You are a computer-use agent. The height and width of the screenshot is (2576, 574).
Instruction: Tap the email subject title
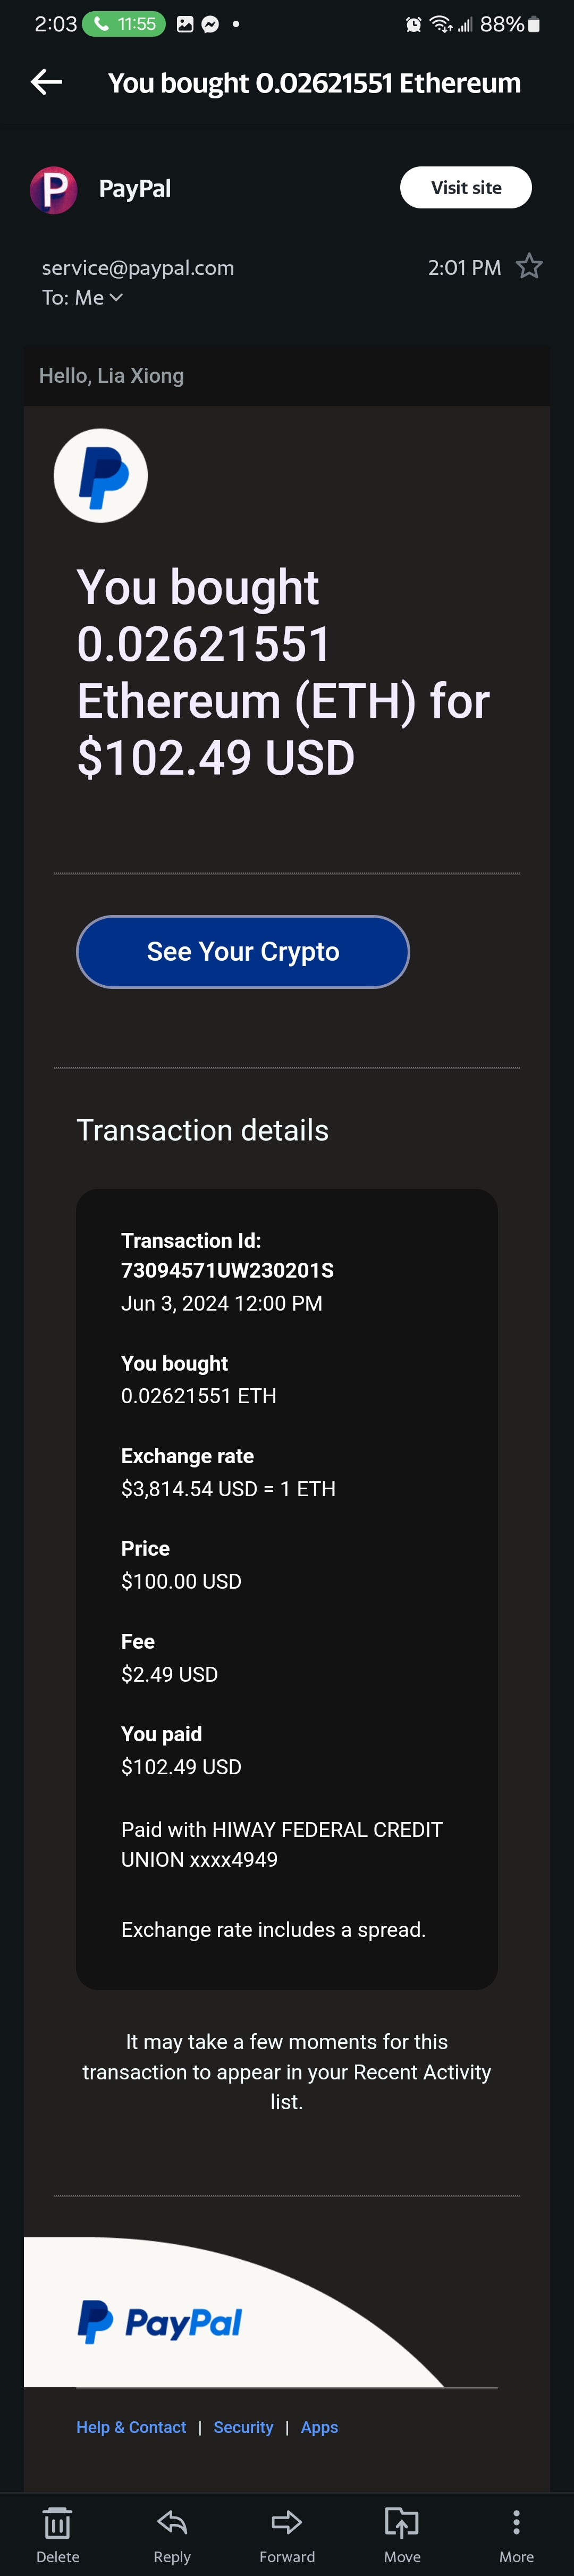pos(314,83)
